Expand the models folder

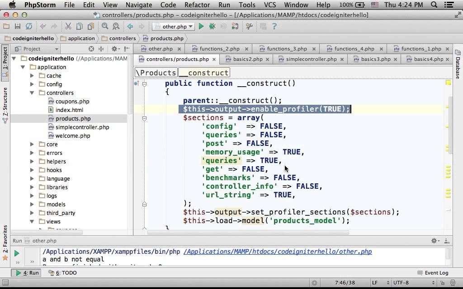point(32,205)
